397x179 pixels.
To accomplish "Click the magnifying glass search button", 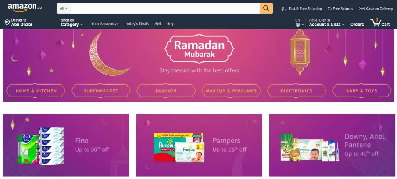I will [x=266, y=8].
